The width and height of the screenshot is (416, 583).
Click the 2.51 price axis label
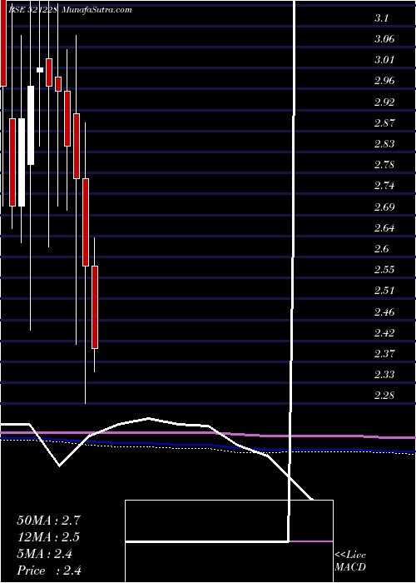click(384, 291)
